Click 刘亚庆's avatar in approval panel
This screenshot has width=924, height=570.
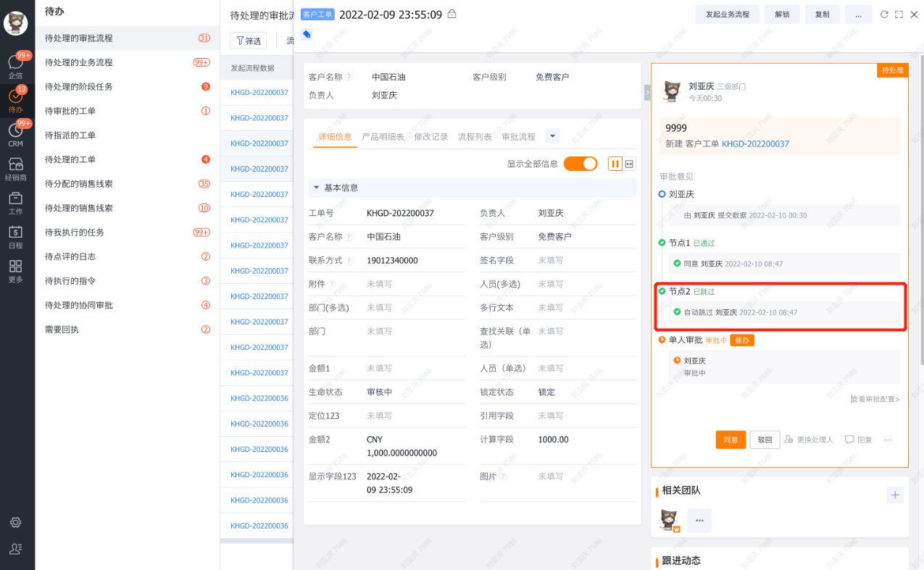672,91
